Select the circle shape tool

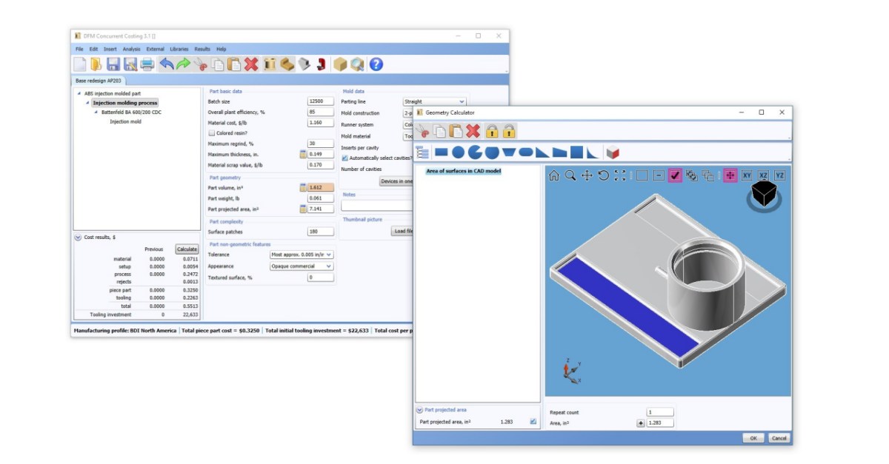click(x=458, y=152)
